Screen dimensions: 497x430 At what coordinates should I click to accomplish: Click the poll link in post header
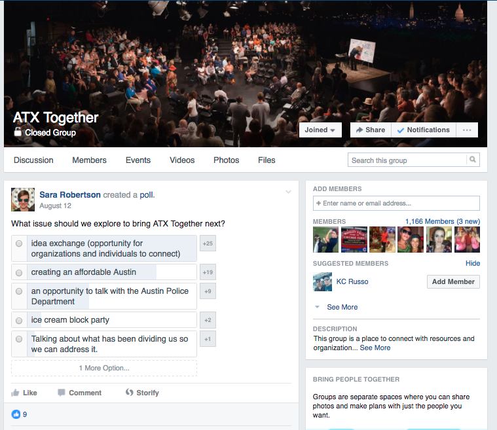point(147,194)
